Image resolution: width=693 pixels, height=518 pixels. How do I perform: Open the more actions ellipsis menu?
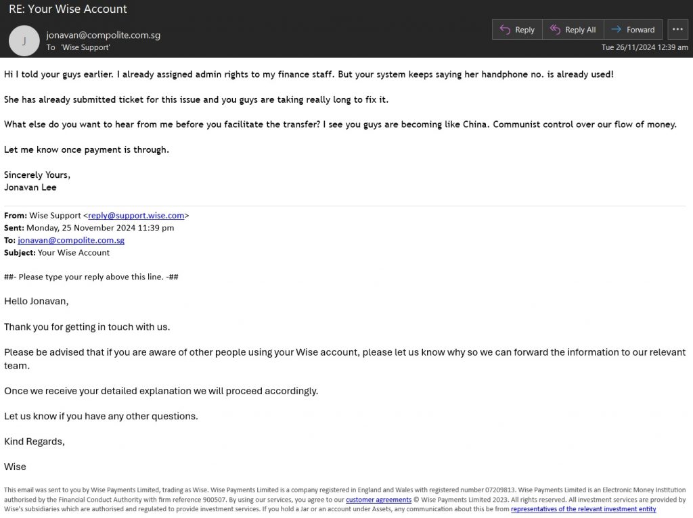pyautogui.click(x=677, y=30)
